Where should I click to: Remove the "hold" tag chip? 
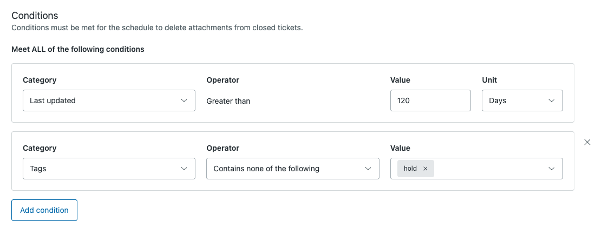(426, 169)
